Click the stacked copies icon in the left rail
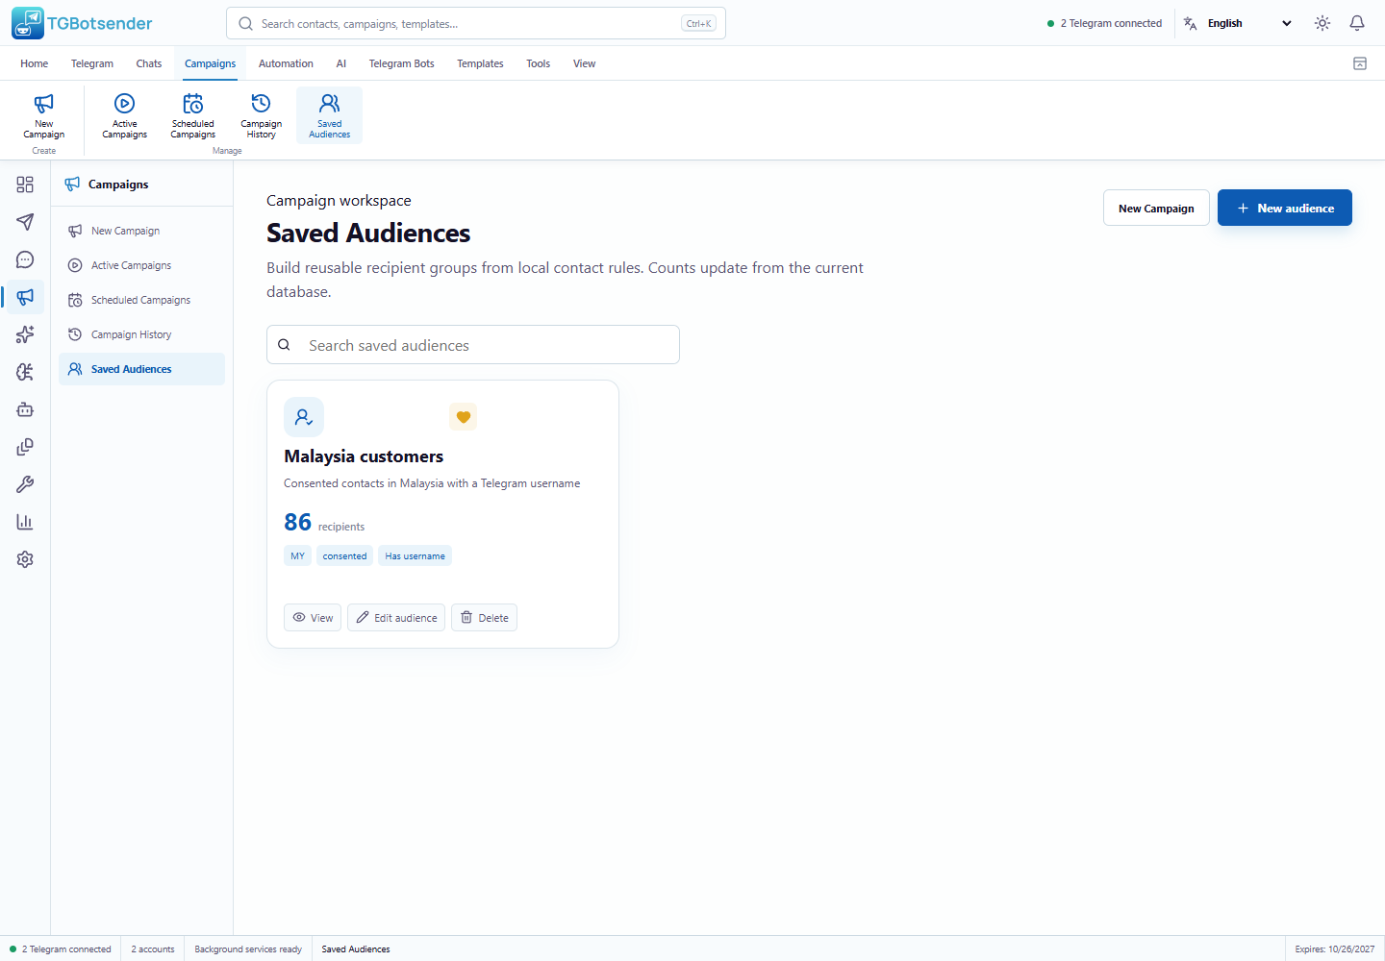 (x=25, y=447)
